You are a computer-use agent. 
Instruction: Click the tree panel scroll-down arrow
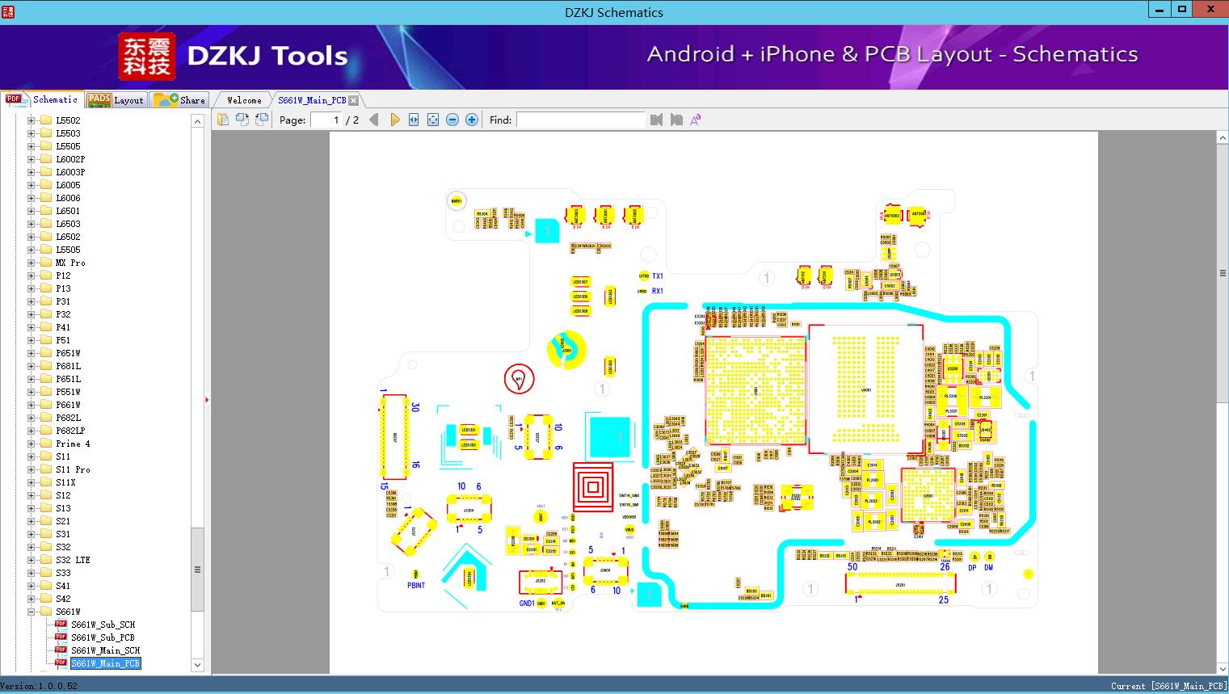(197, 665)
